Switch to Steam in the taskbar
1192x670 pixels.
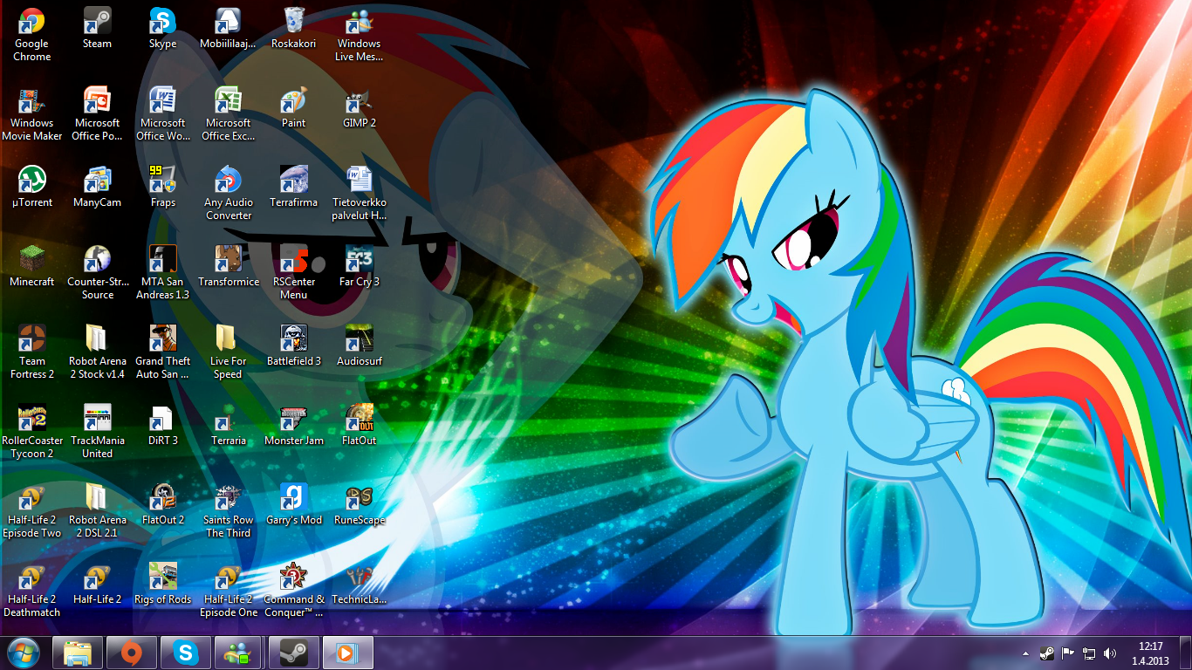pos(293,653)
